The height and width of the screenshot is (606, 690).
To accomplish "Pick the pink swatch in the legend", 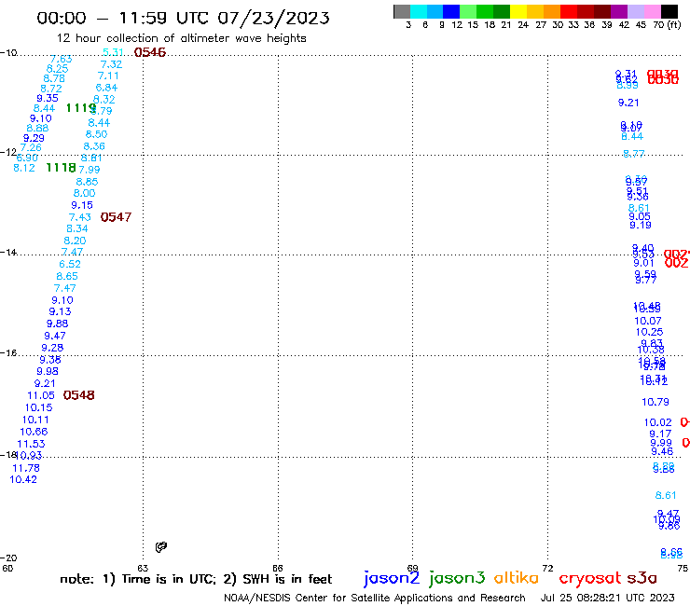I will pyautogui.click(x=652, y=11).
